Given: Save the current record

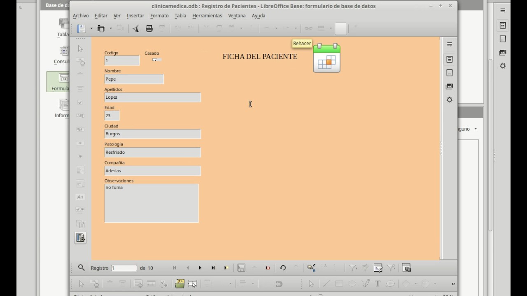Looking at the screenshot, I should coord(241,268).
